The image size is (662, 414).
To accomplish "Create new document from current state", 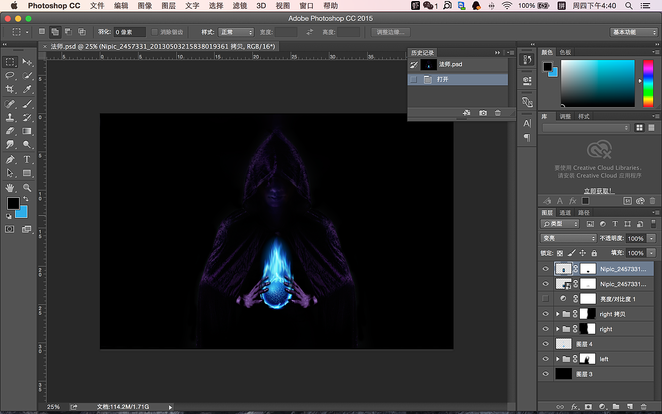I will click(467, 113).
